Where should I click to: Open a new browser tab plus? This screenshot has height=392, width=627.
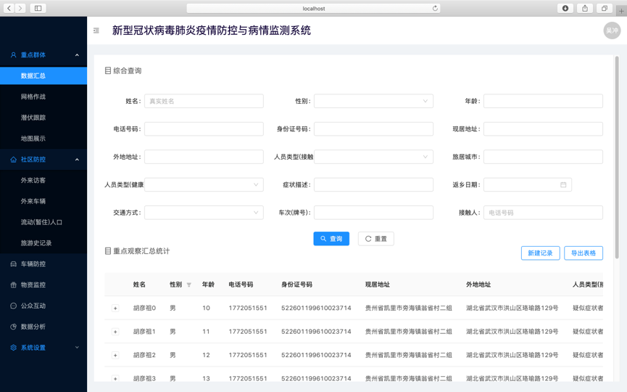[x=621, y=11]
